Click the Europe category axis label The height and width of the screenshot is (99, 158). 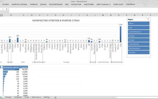(66, 62)
